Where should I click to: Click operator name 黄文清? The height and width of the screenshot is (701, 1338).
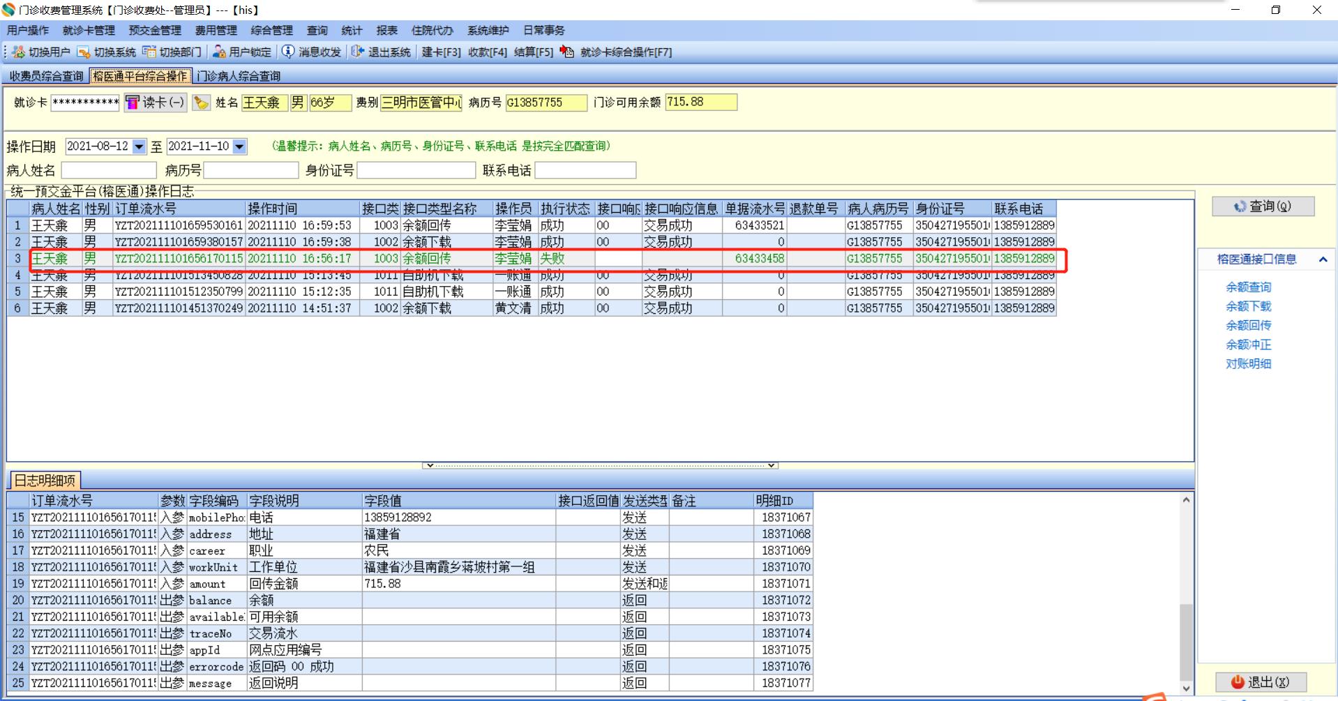point(515,308)
